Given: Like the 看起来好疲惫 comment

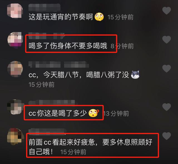Looking at the screenshot, I should (x=167, y=136).
